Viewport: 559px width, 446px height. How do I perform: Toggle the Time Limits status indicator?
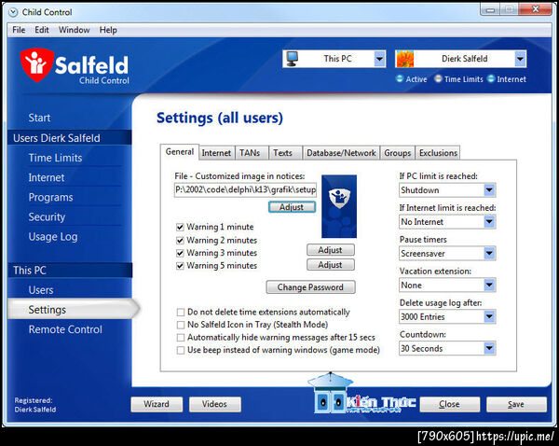[438, 78]
